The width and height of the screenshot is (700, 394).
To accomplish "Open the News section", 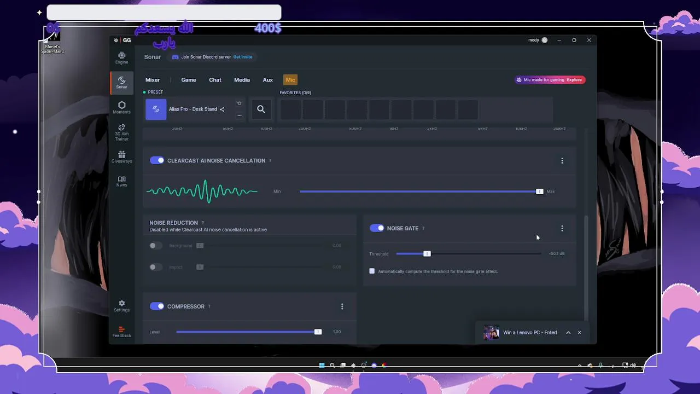I will point(121,181).
